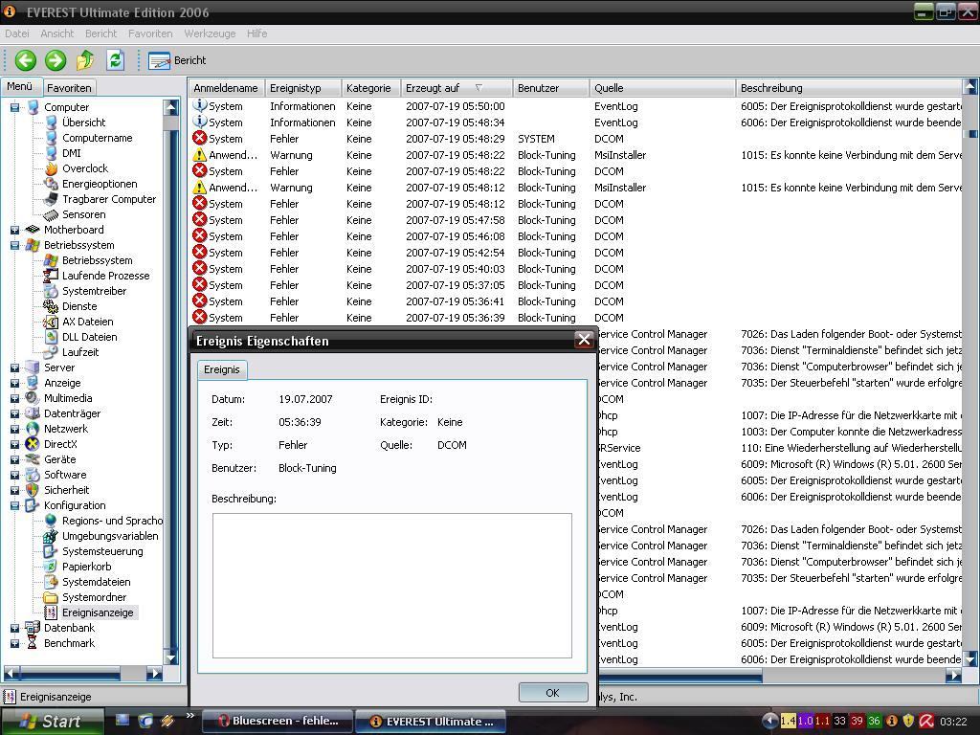This screenshot has width=980, height=735.
Task: Click the green Forward arrow toolbar icon
Action: point(56,60)
